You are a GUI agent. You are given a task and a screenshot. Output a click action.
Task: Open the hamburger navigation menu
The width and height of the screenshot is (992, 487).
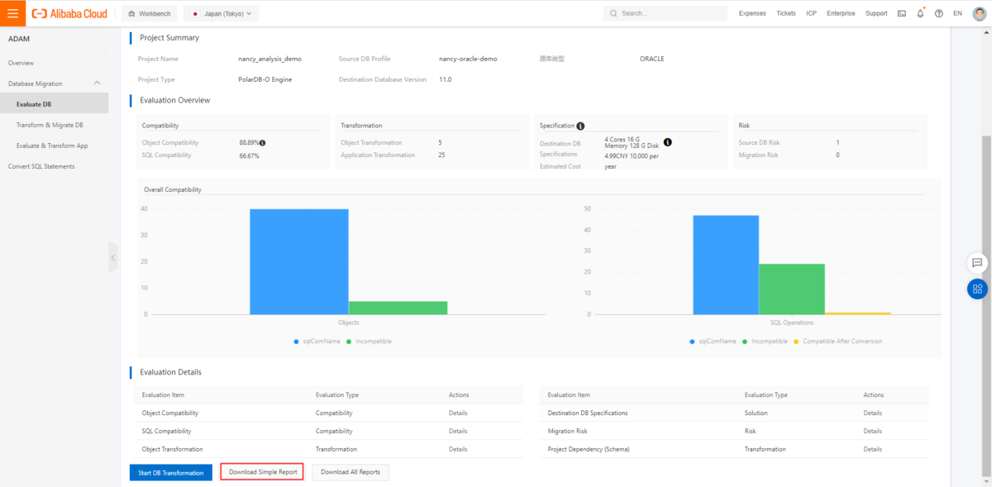click(x=12, y=13)
